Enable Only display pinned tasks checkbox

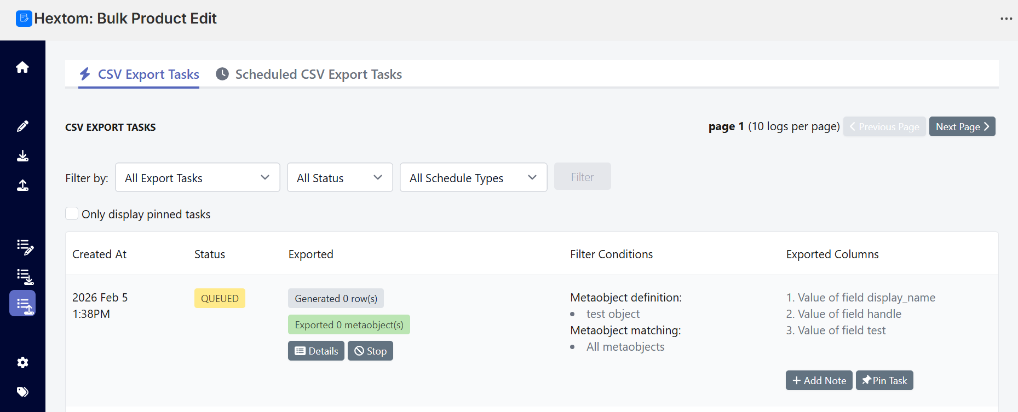[72, 213]
